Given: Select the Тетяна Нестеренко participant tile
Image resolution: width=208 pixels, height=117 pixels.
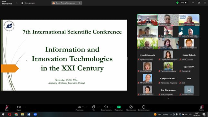Looking at the screenshot, I should tap(189, 43).
